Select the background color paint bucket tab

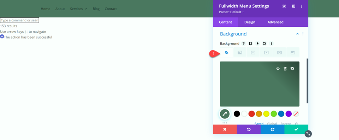(x=227, y=53)
